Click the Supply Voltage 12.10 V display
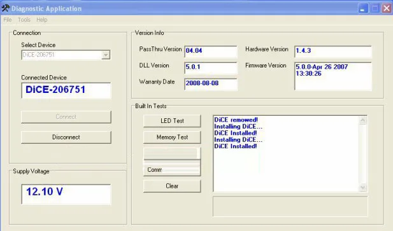Viewport: 393px width, 231px height. [x=66, y=194]
